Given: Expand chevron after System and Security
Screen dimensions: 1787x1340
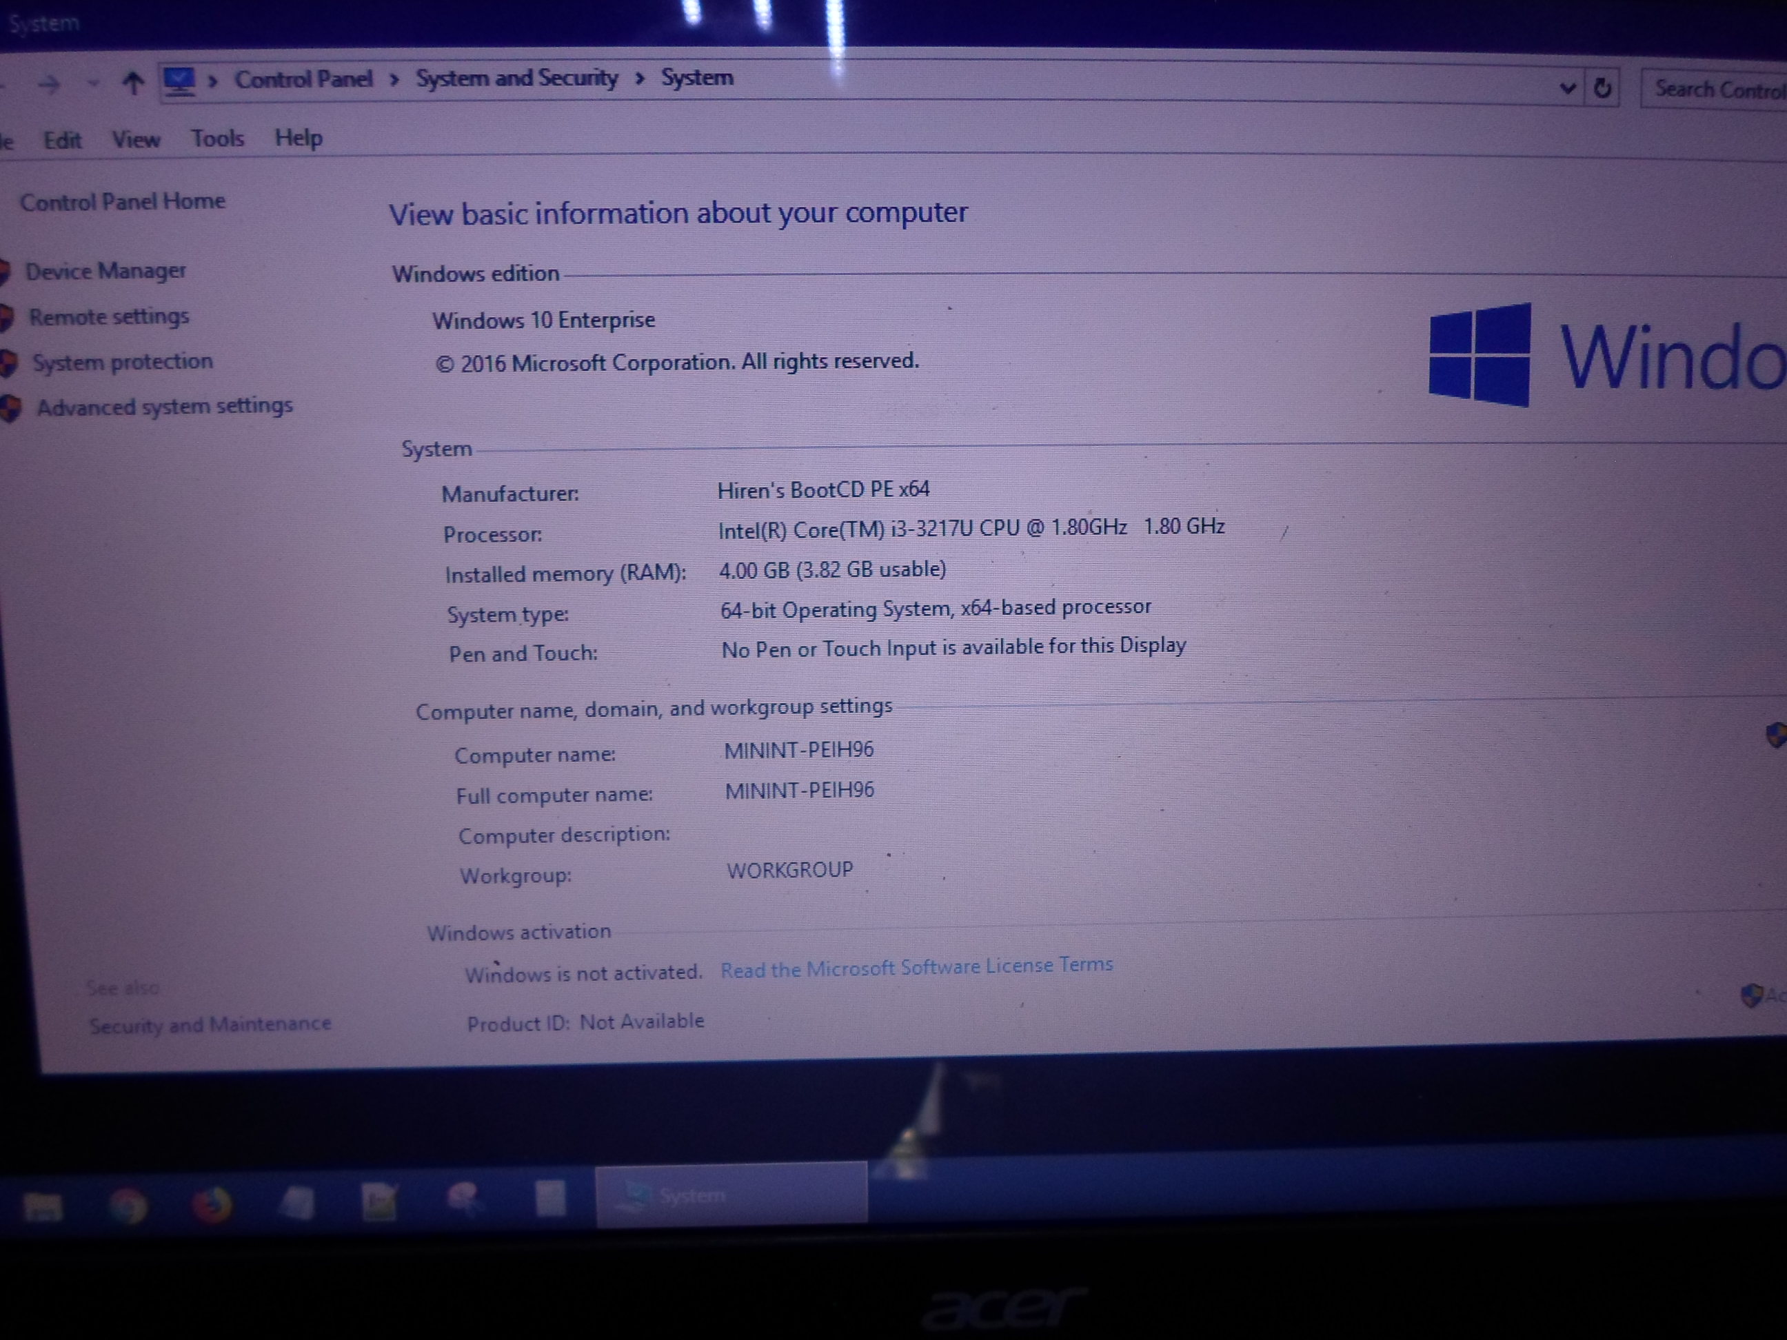Looking at the screenshot, I should click(640, 79).
